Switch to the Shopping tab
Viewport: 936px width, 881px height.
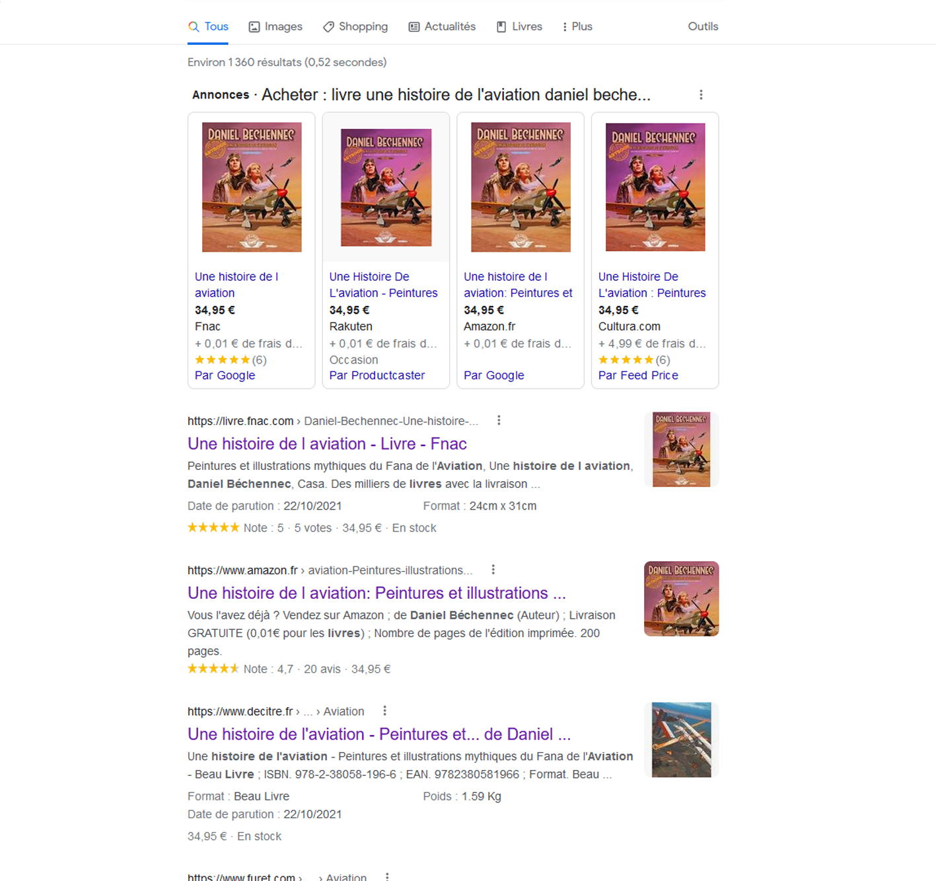355,26
